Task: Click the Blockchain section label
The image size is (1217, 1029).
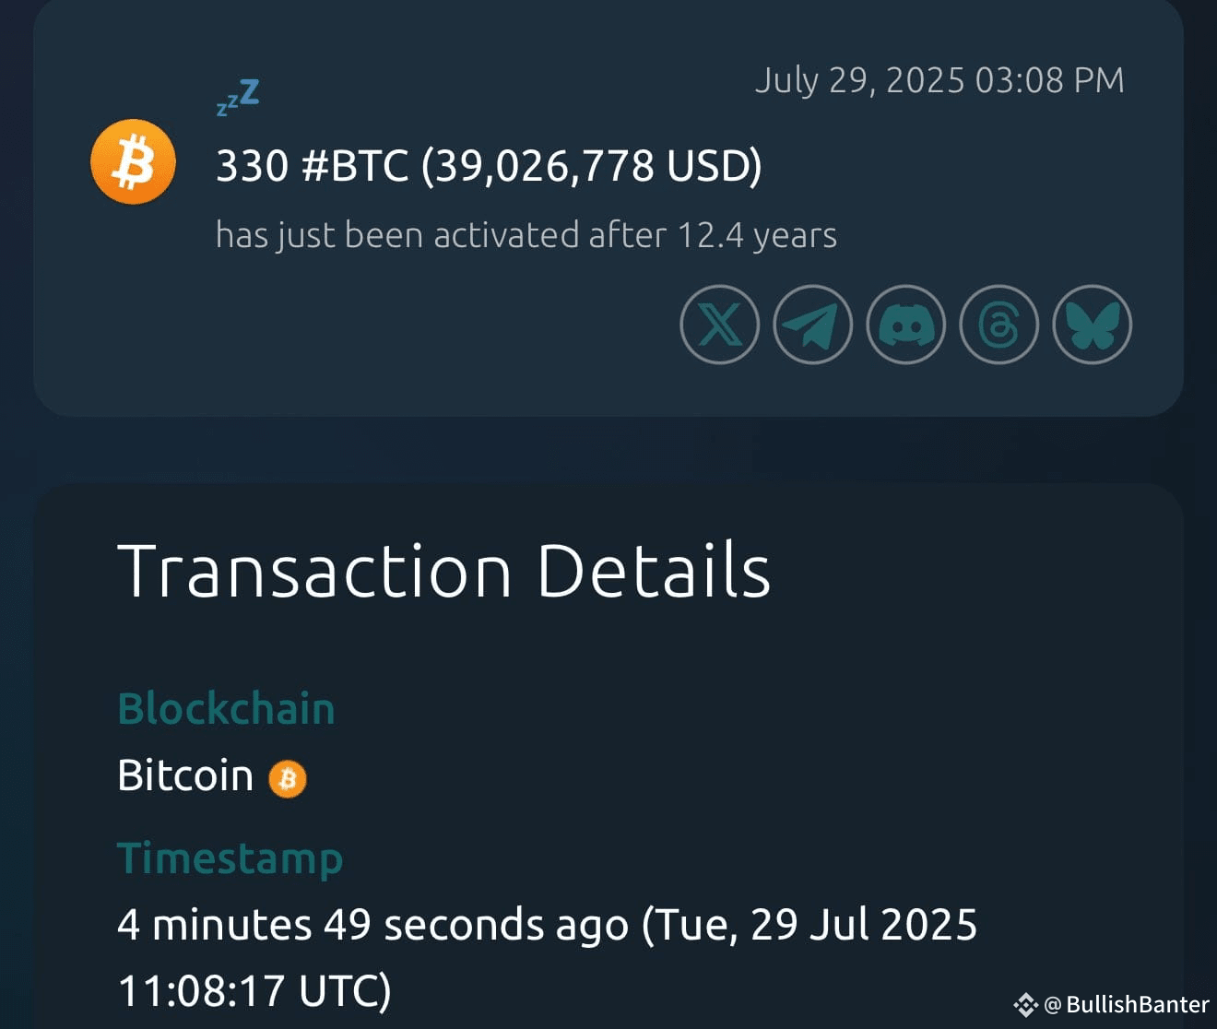Action: click(226, 708)
